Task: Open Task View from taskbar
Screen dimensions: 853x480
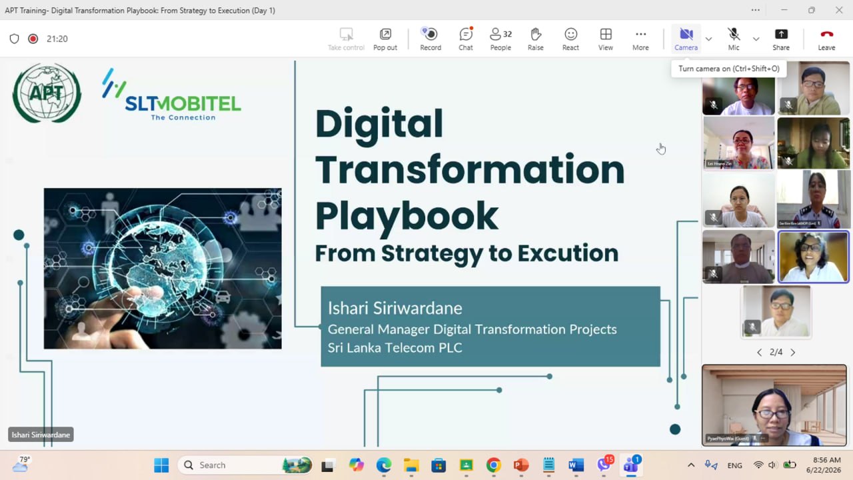Action: pos(327,465)
